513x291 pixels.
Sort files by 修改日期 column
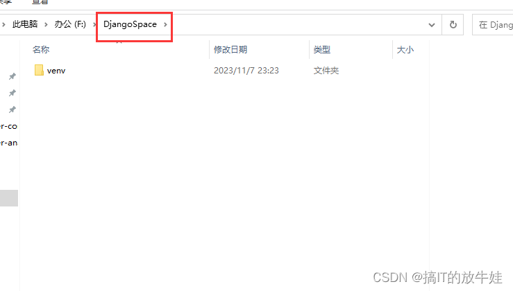pos(230,50)
